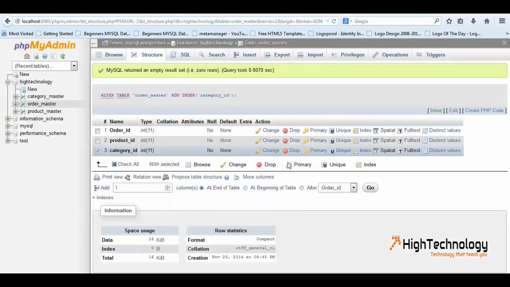Click number of columns to add field
The height and width of the screenshot is (287, 510).
[x=139, y=188]
